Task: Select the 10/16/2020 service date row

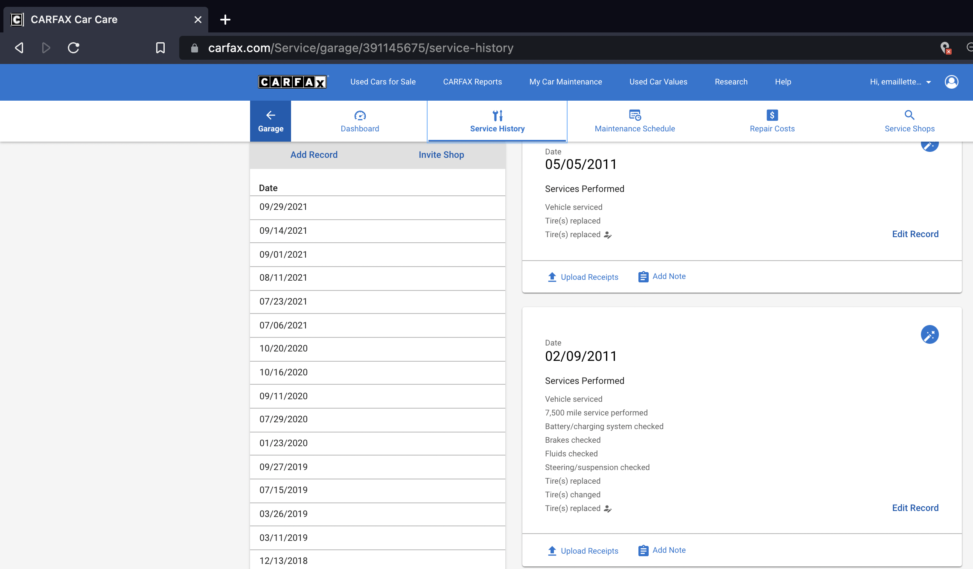Action: pos(378,373)
